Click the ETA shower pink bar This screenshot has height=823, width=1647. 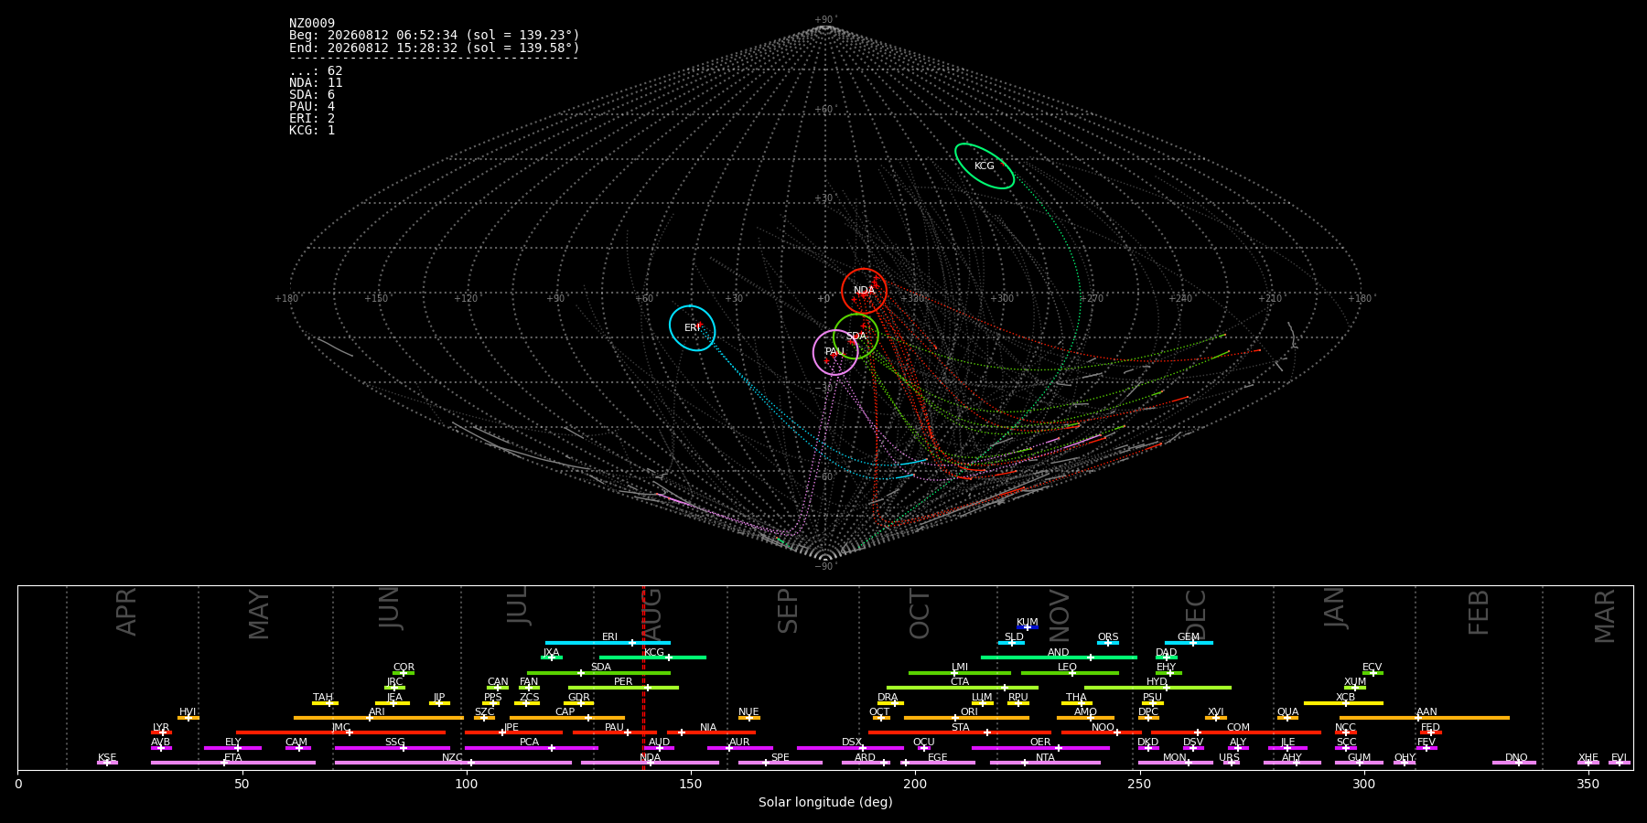click(x=233, y=763)
